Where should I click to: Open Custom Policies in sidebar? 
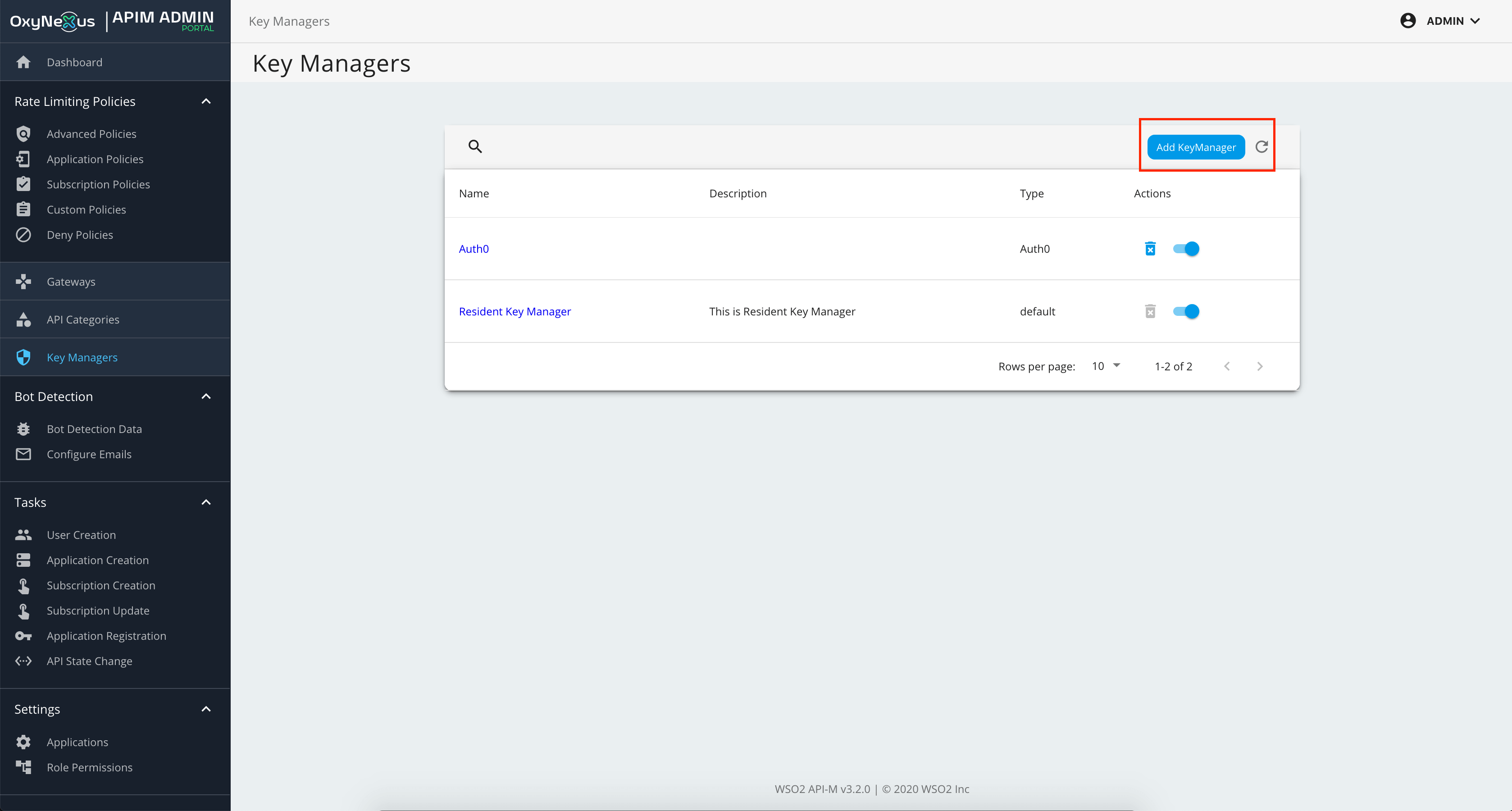point(87,210)
